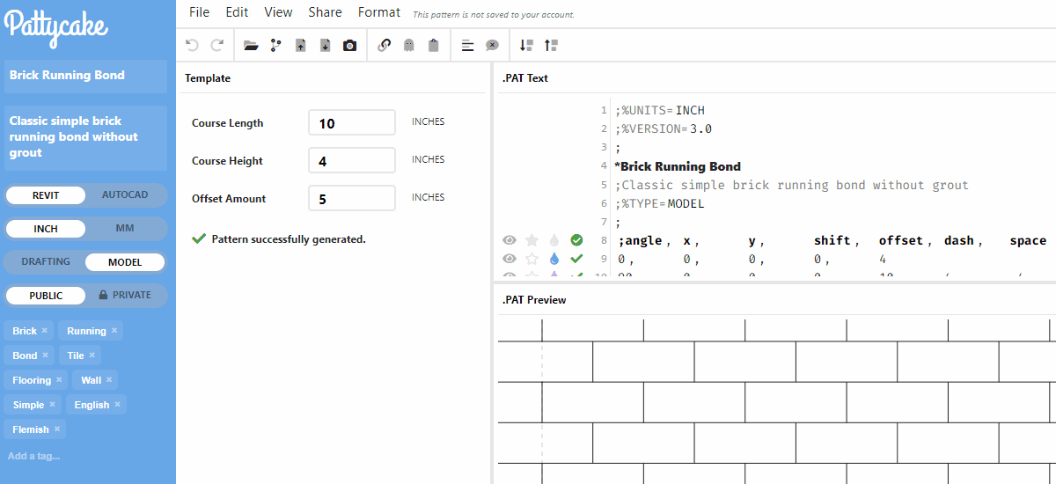Edit the Brick Running Bond title
The image size is (1056, 484).
(85, 76)
